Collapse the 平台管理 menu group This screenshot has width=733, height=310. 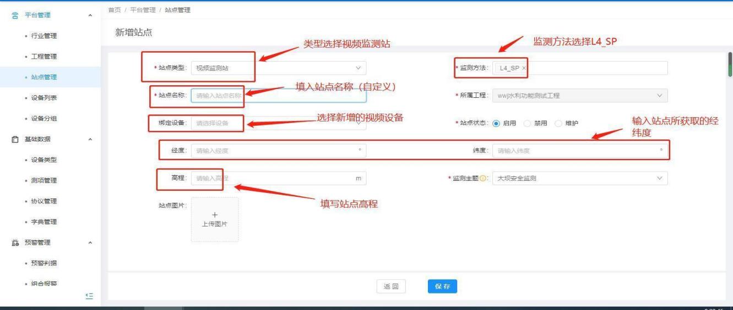[90, 15]
